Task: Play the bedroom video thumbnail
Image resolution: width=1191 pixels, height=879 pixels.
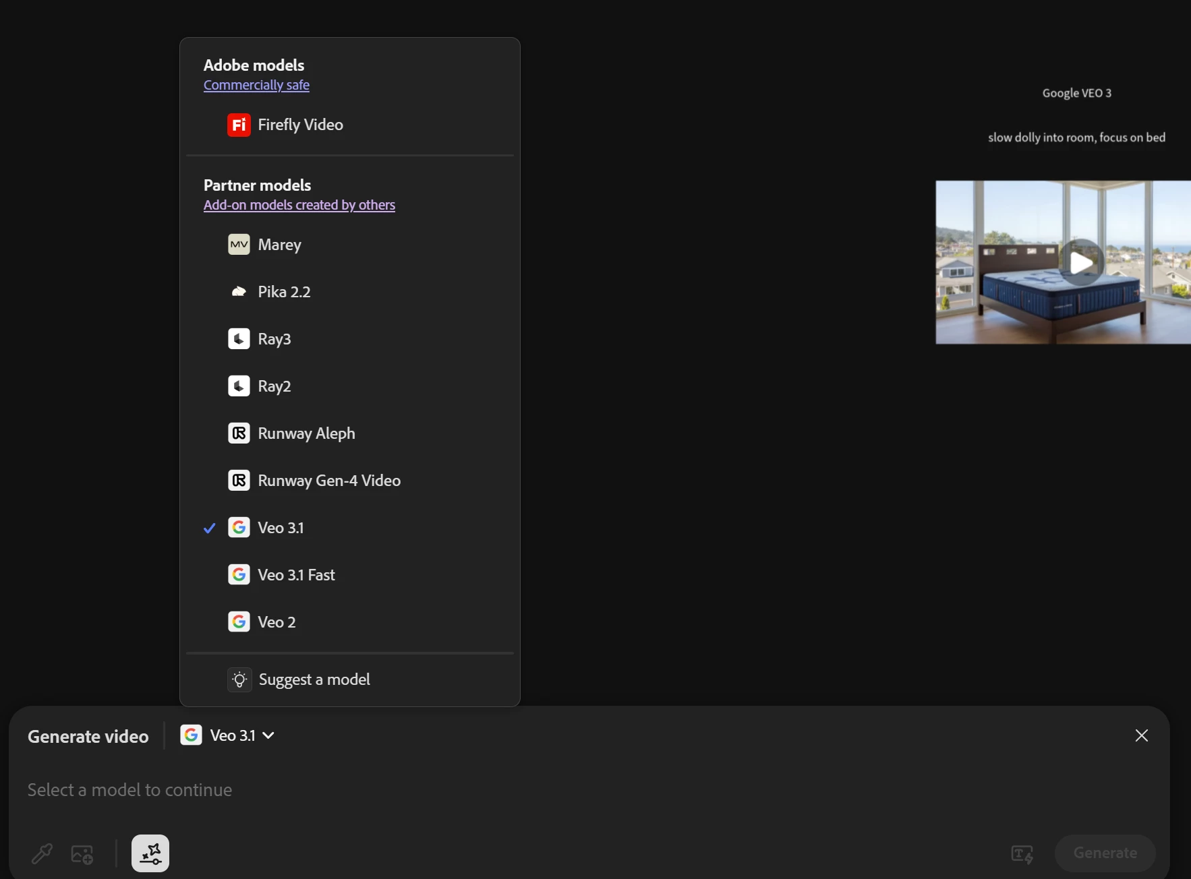Action: click(x=1081, y=262)
